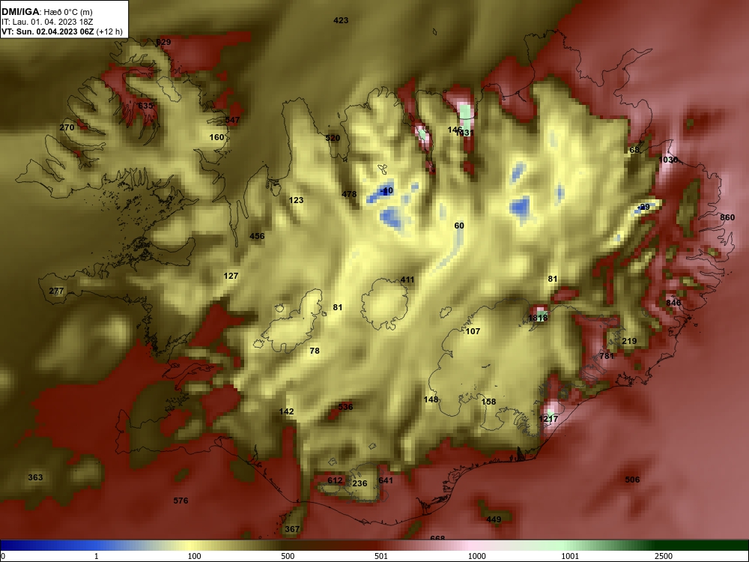Click the 'VT: Sun. 02.04.2023 06Z' valid time text

(x=48, y=32)
